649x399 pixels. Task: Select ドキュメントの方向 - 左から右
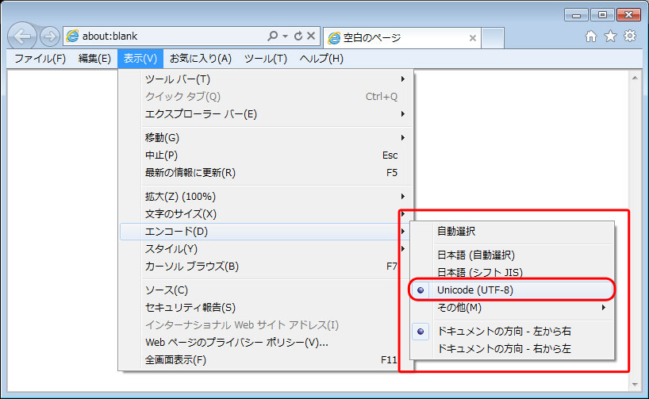click(512, 331)
